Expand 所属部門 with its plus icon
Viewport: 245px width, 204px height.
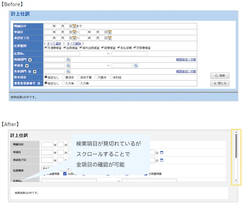point(30,60)
